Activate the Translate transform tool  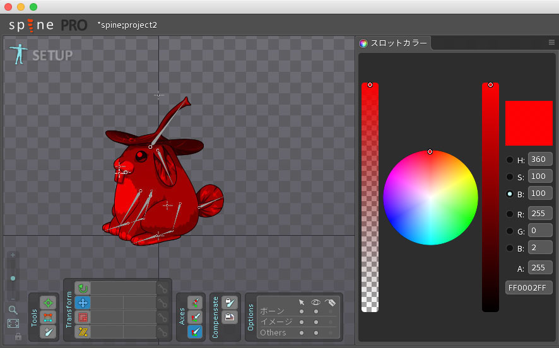click(83, 303)
